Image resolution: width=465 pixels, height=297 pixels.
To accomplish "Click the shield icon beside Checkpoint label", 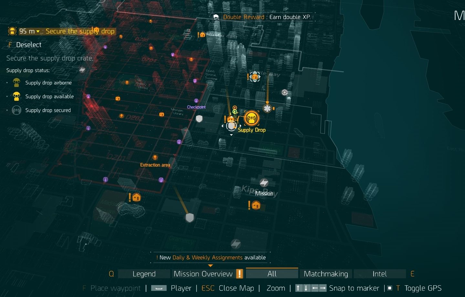I will pyautogui.click(x=199, y=119).
